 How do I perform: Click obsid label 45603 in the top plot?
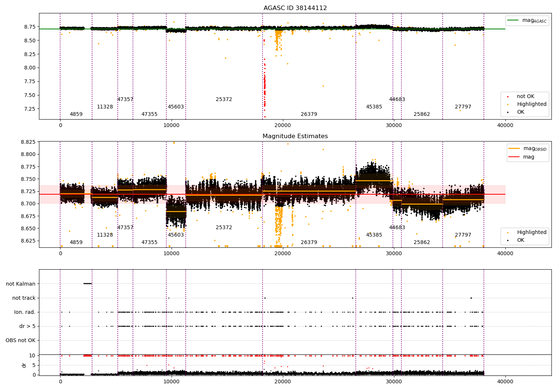point(176,107)
